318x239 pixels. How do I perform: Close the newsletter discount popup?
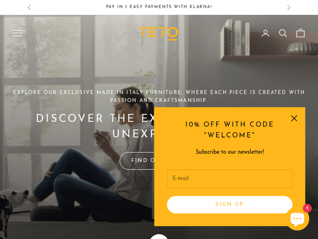coord(294,118)
